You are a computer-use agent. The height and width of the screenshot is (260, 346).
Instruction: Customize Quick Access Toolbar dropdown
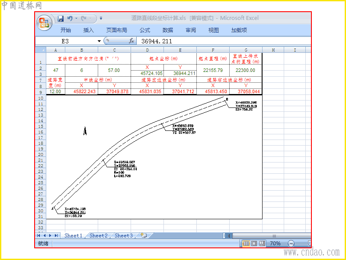(101, 18)
